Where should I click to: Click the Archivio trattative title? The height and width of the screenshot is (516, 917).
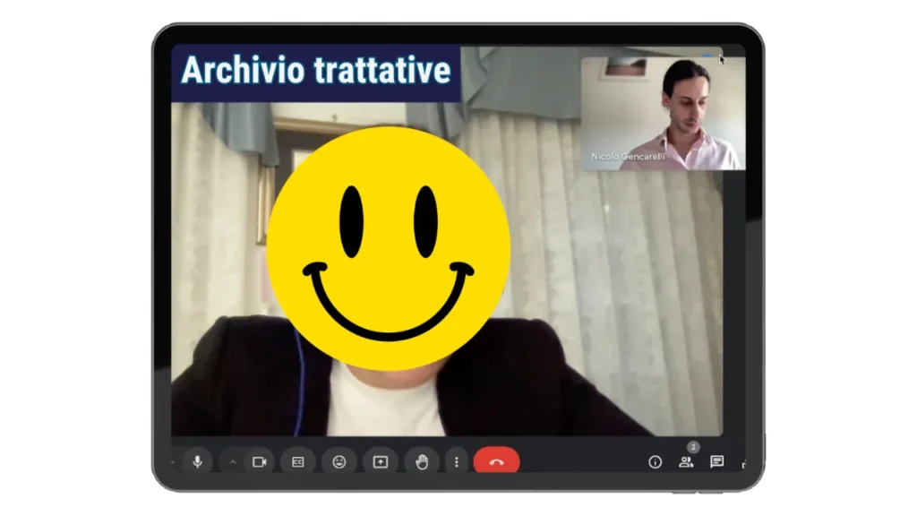pos(316,71)
